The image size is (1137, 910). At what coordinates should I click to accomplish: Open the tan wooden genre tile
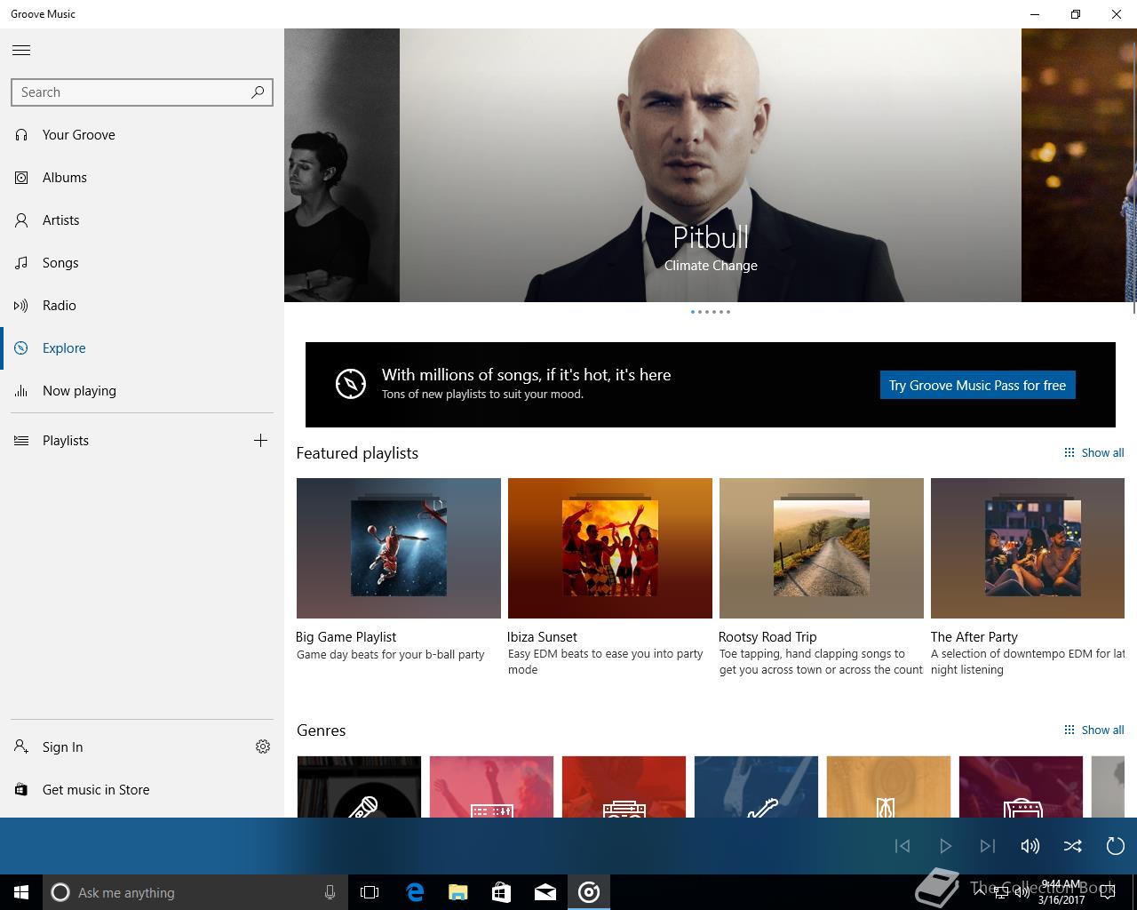(888, 786)
